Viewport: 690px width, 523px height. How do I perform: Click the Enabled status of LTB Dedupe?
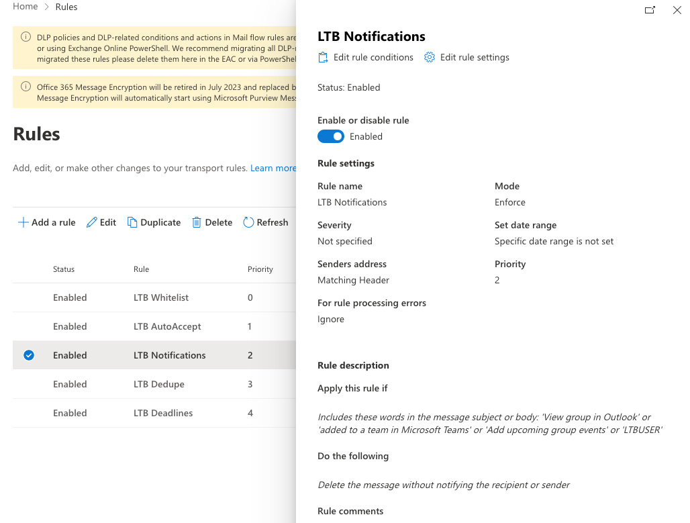[70, 384]
